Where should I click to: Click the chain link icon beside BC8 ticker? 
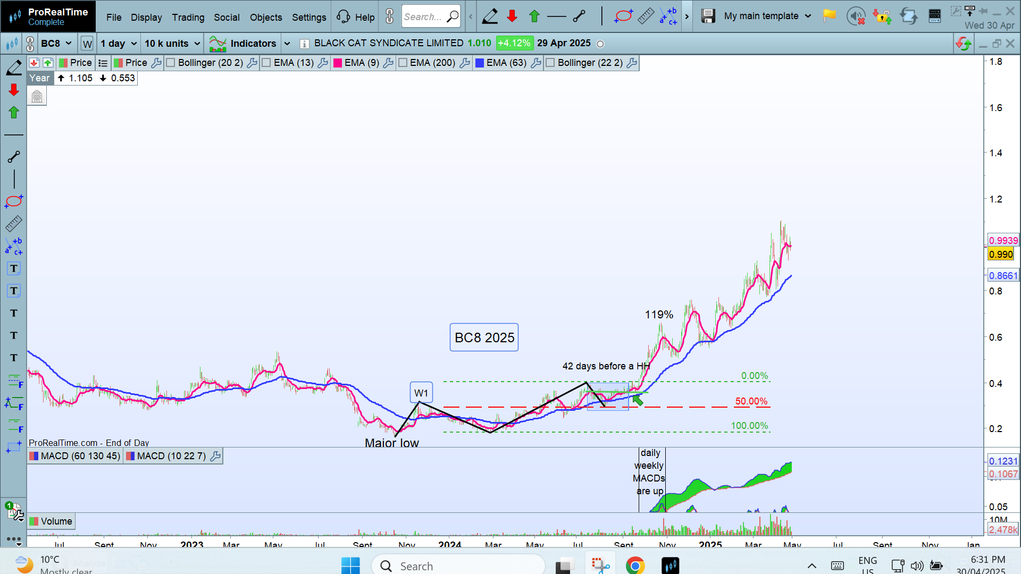click(30, 44)
